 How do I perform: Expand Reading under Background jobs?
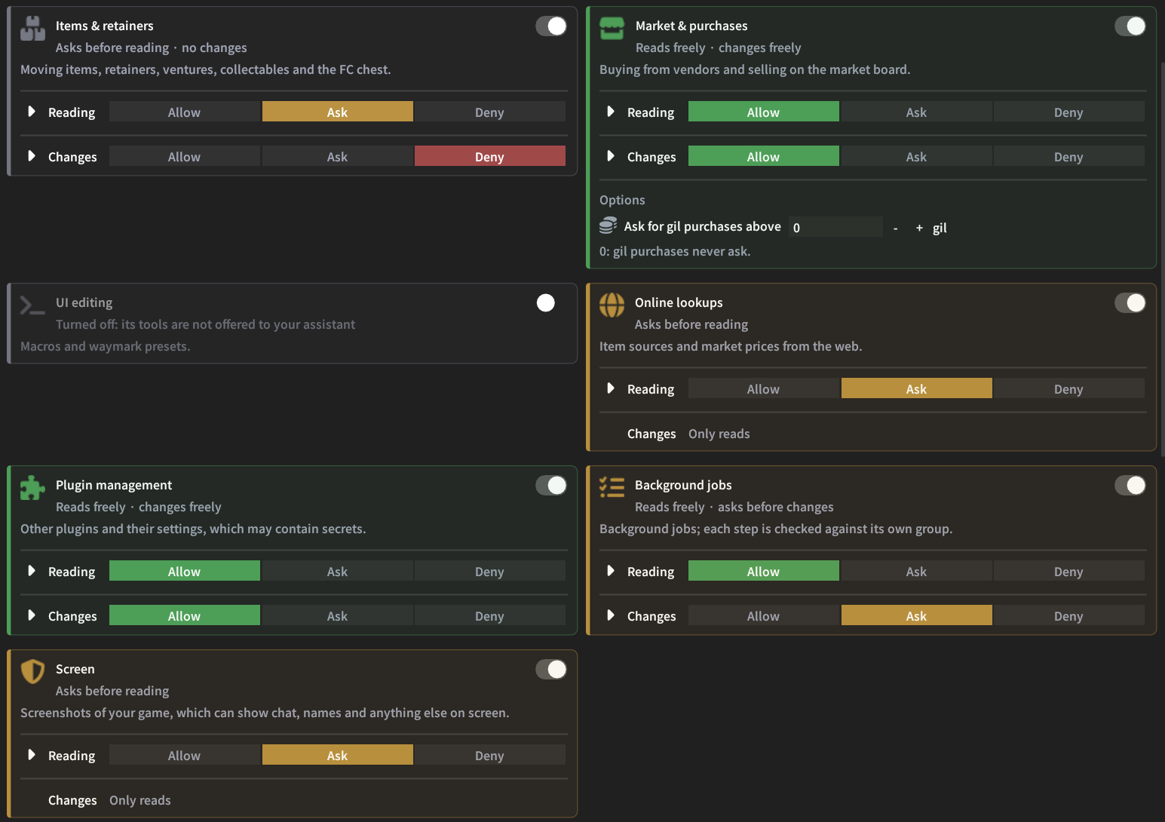(611, 571)
